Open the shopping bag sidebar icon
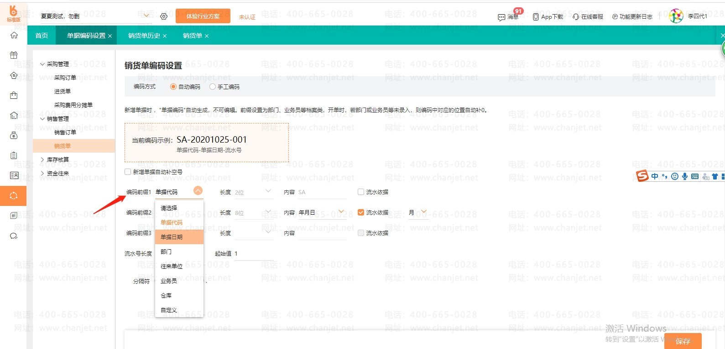This screenshot has height=349, width=725. coord(14,95)
